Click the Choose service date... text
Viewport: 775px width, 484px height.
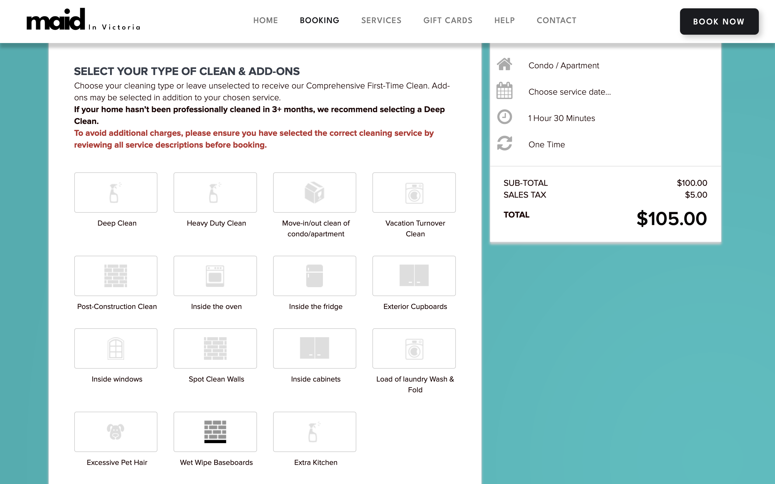click(569, 92)
